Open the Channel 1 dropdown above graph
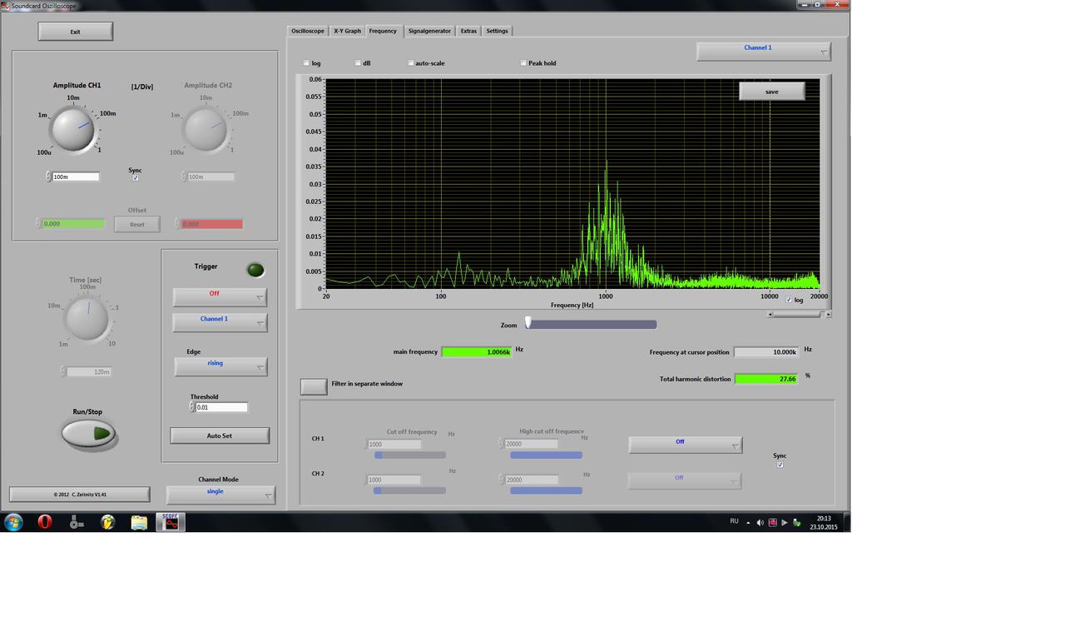1065x622 pixels. [x=763, y=51]
